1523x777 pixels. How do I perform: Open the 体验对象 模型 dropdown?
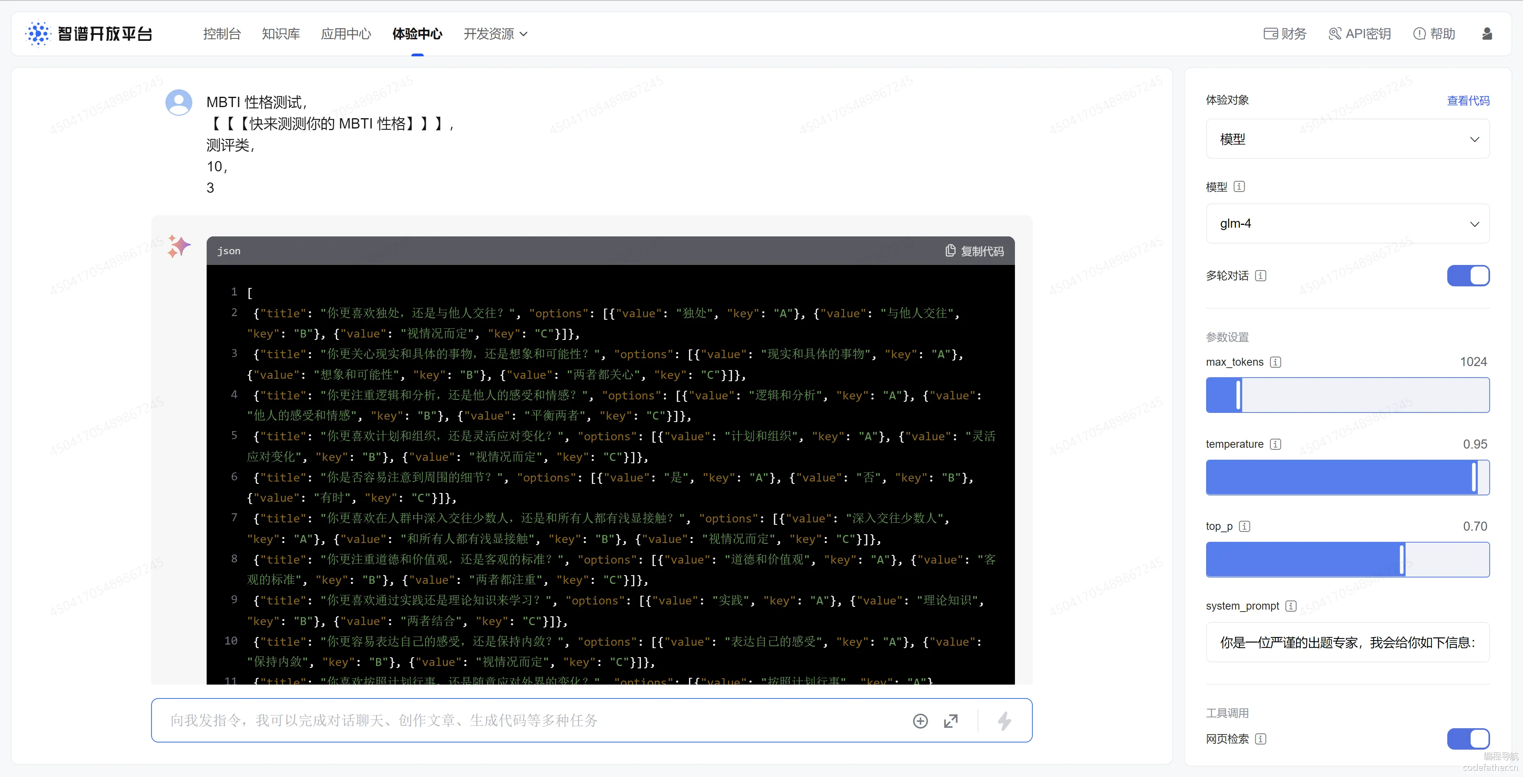pos(1347,139)
